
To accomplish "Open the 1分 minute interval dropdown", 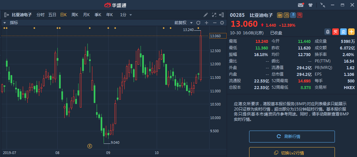I will coord(126,15).
